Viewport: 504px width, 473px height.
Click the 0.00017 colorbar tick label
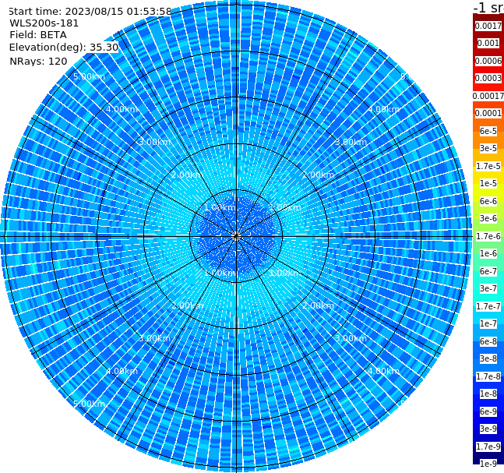pos(488,96)
